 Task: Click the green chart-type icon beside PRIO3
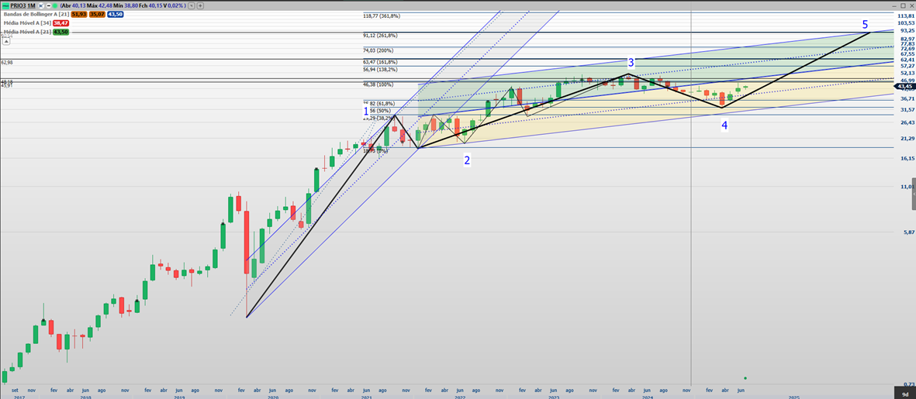tap(5, 5)
